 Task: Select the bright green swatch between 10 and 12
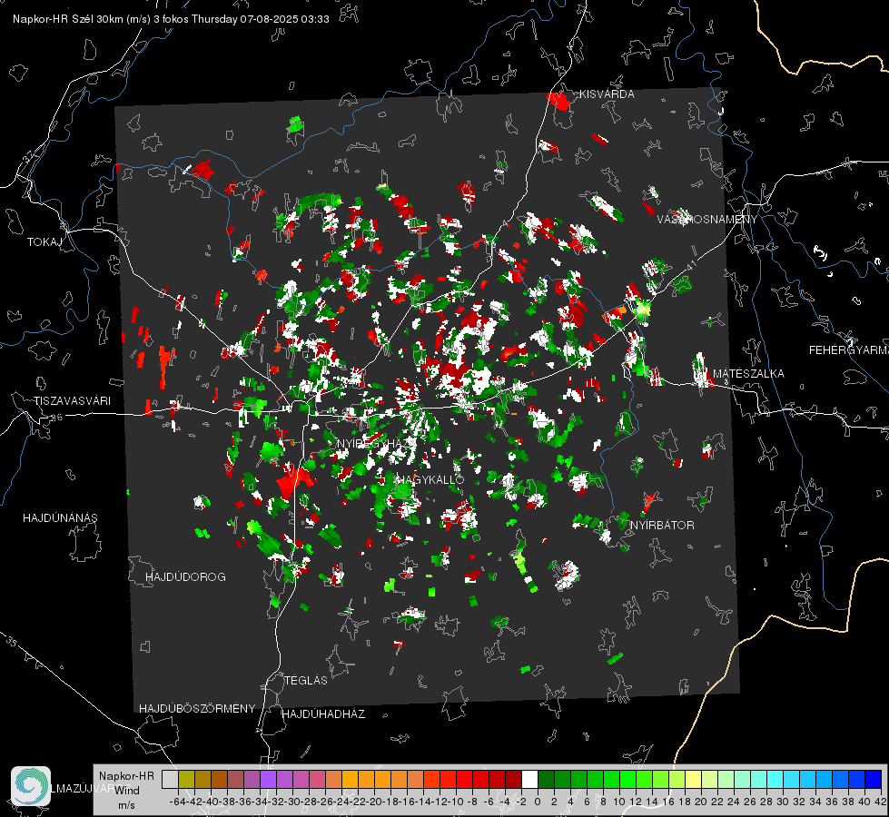pyautogui.click(x=627, y=779)
